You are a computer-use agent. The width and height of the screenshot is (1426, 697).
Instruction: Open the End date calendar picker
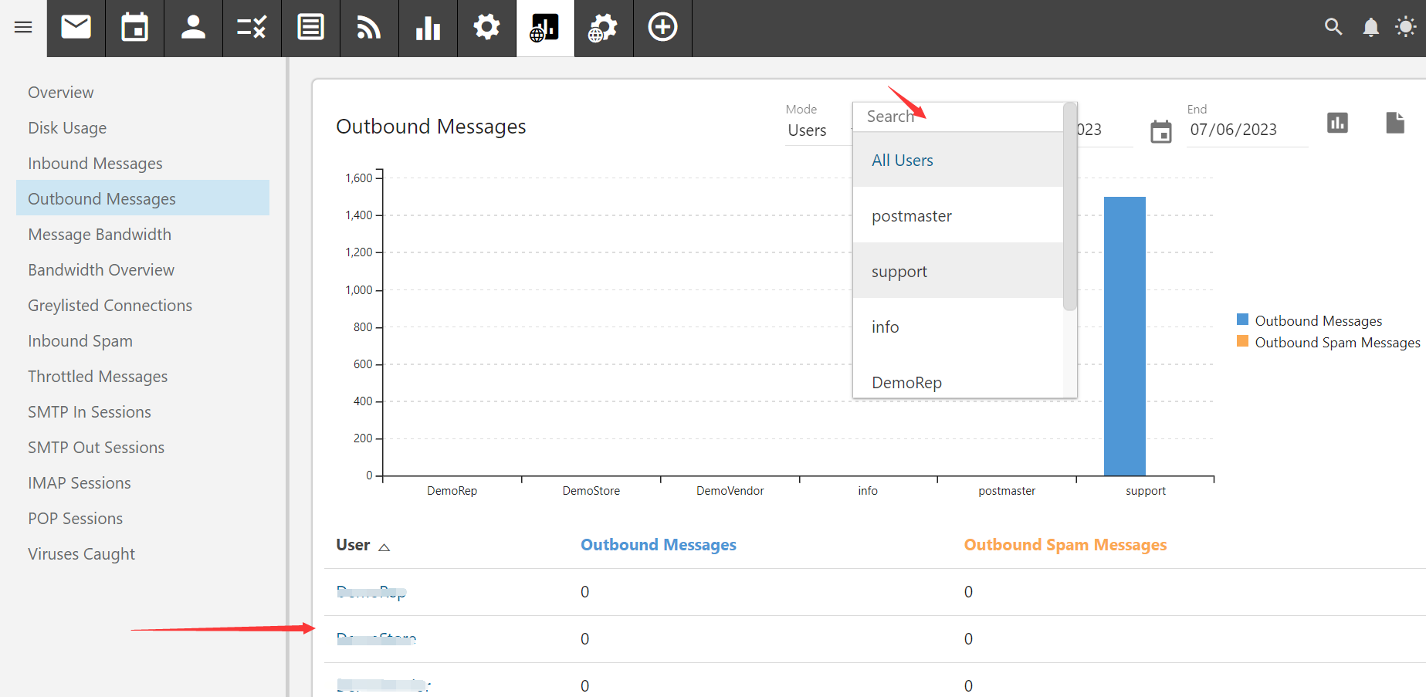coord(1161,131)
